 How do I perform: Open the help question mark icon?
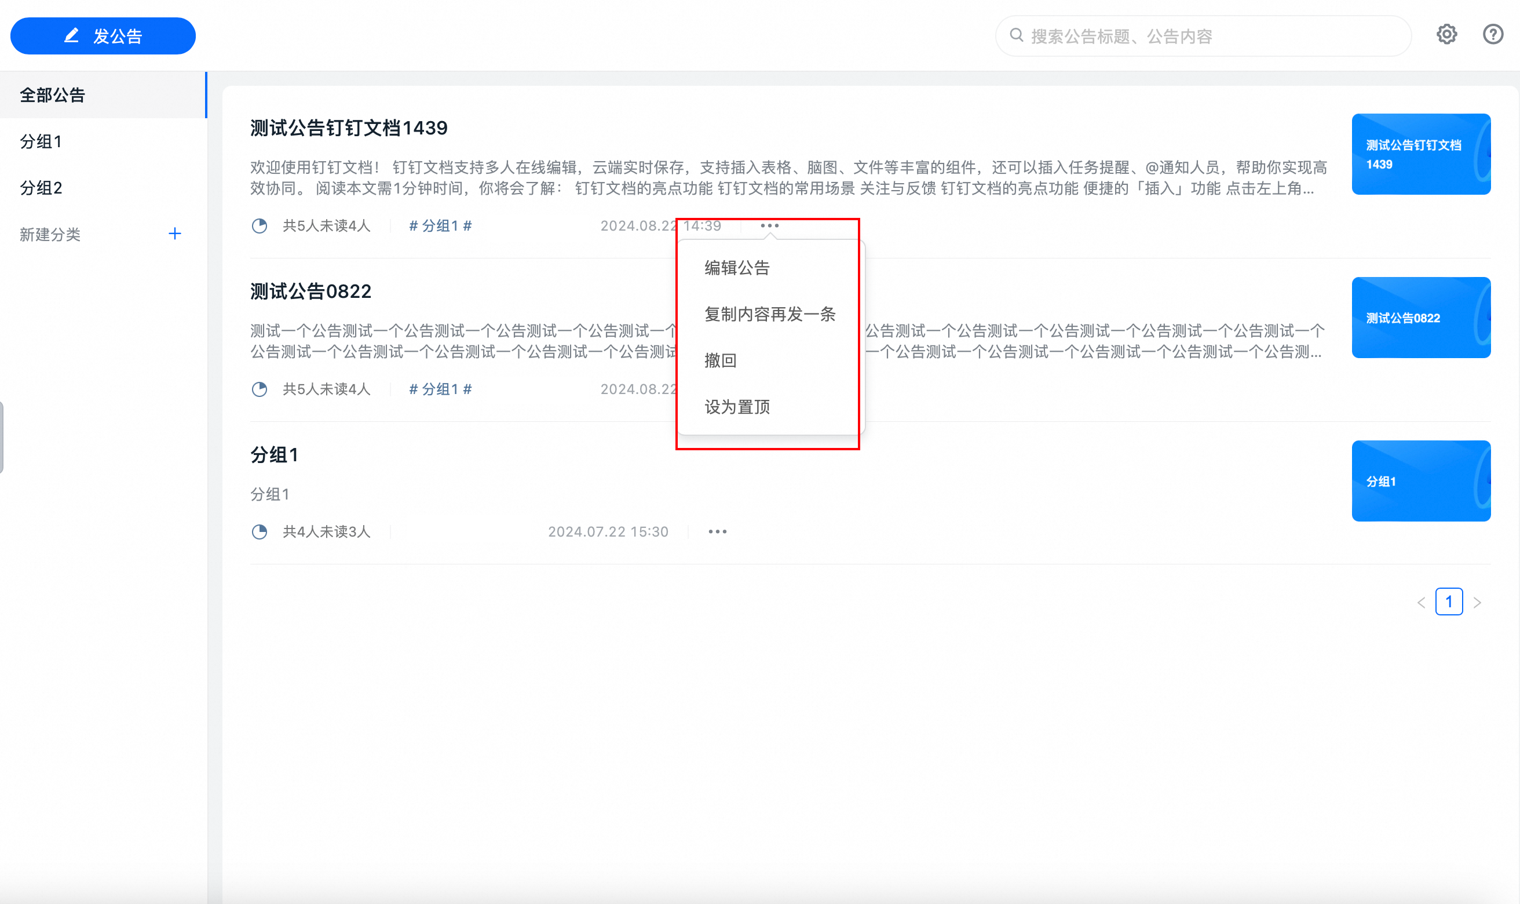coord(1493,35)
